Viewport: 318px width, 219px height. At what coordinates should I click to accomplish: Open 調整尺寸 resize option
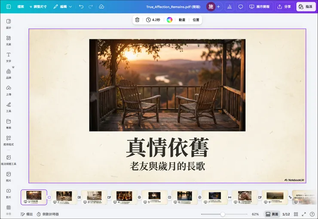pyautogui.click(x=38, y=7)
